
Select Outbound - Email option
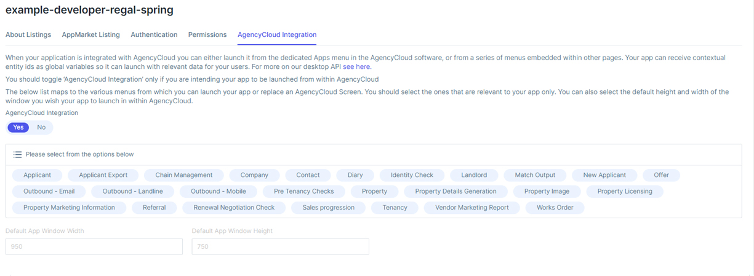tap(49, 191)
